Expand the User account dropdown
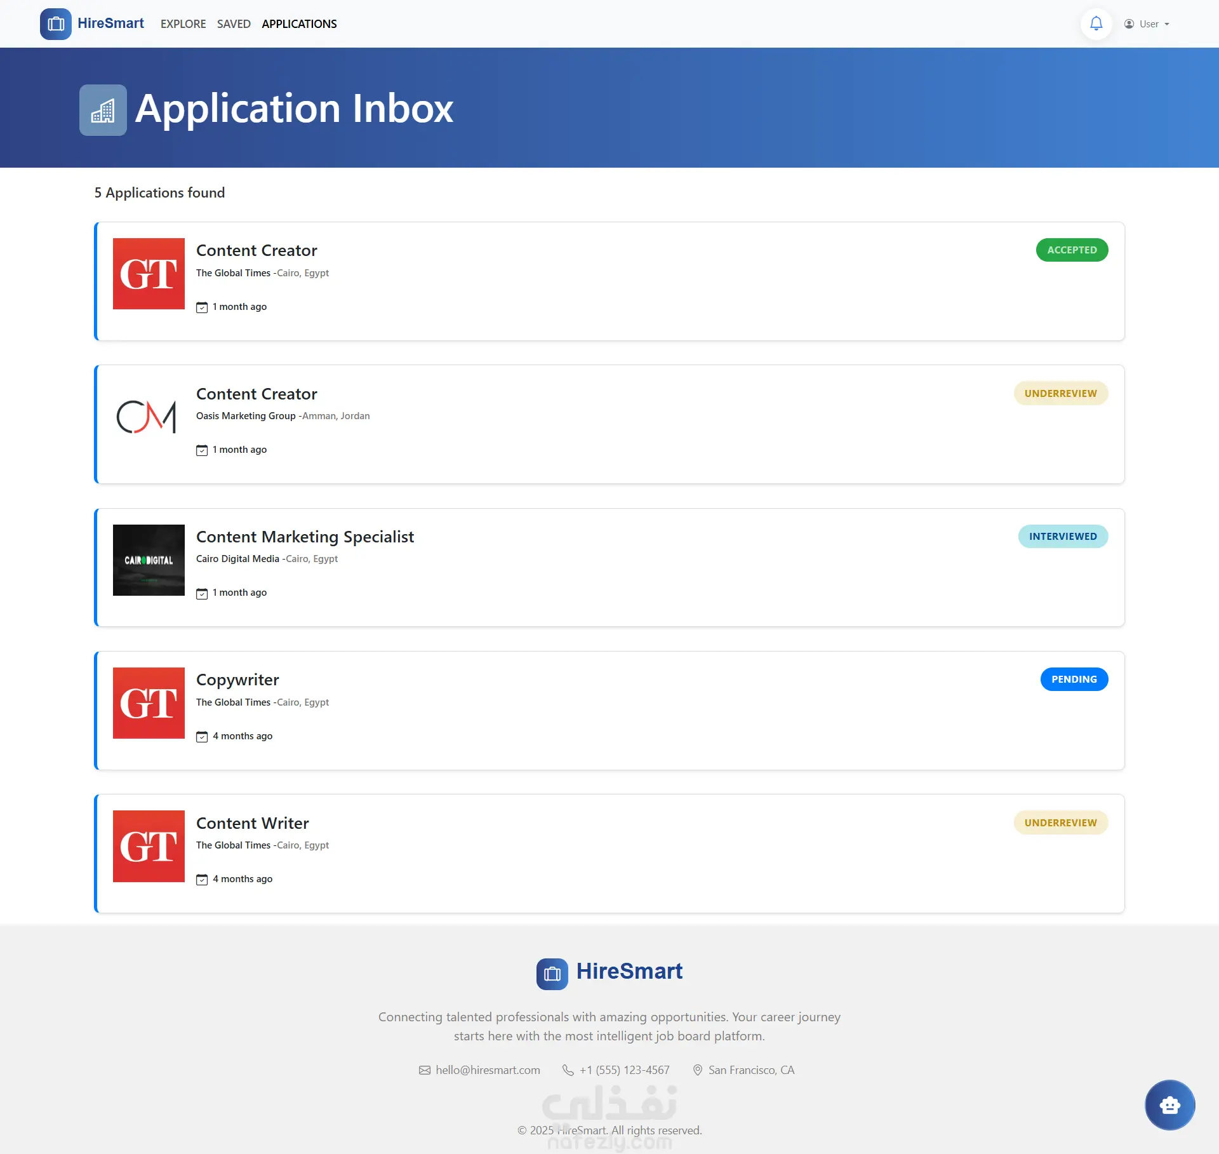Screen dimensions: 1219x1154 tap(1147, 24)
